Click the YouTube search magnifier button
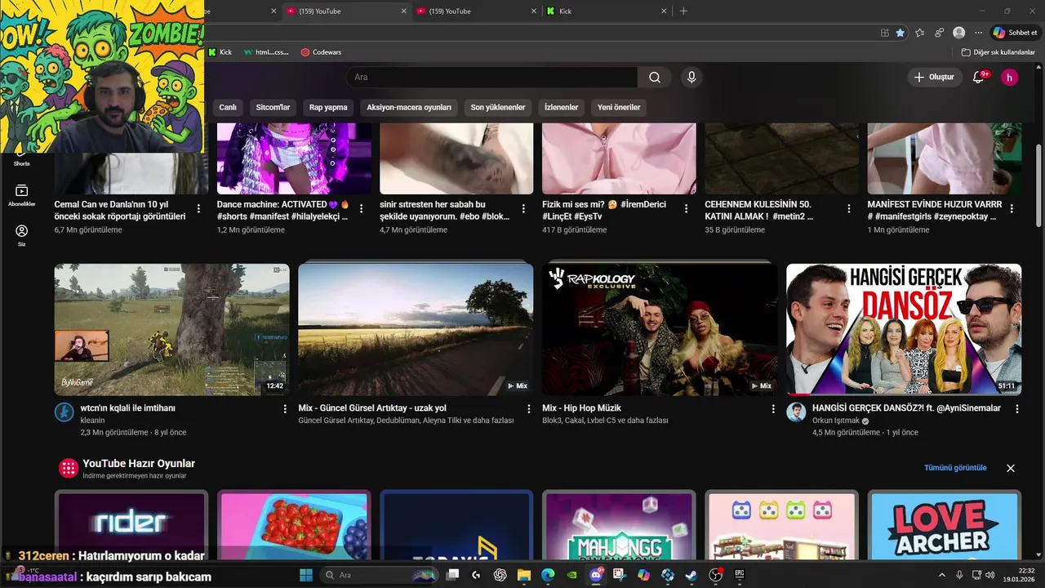 tap(655, 78)
